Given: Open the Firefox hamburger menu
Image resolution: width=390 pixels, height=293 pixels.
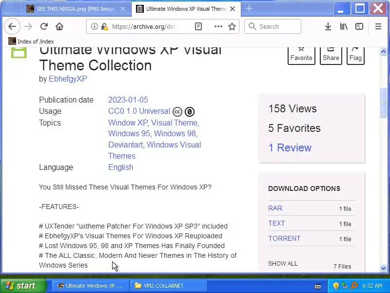Looking at the screenshot, I should click(x=378, y=26).
